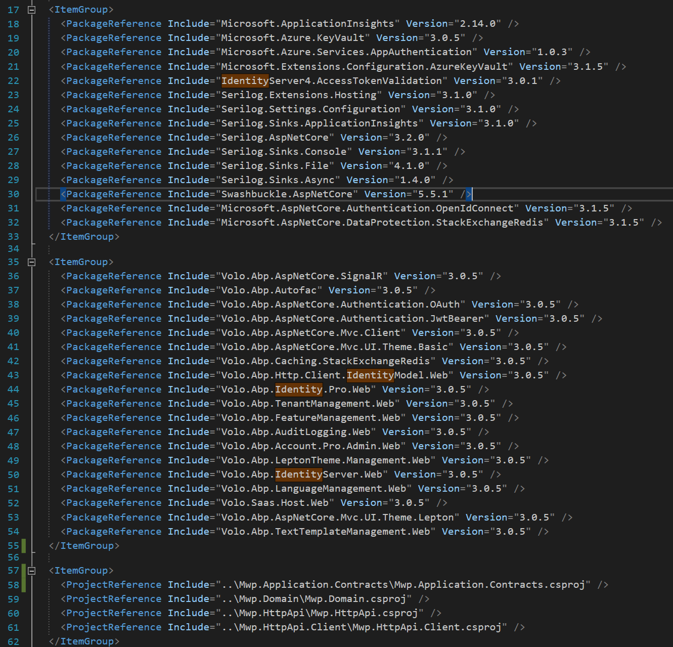
Task: Click highlighted Identity in Volo.Abp.Identity.Pro.Web
Action: pyautogui.click(x=298, y=390)
